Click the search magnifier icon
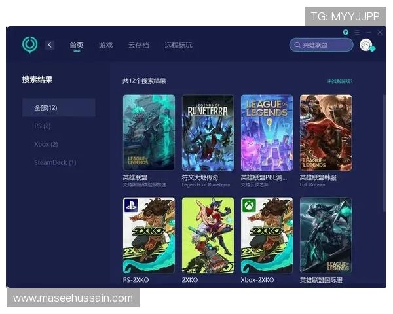393x314 pixels. point(297,45)
